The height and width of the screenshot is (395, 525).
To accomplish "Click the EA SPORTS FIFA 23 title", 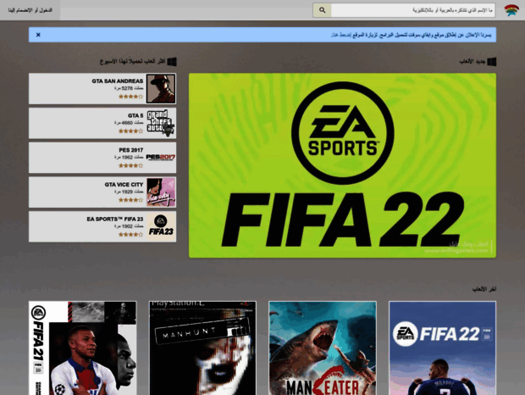I will tap(115, 219).
